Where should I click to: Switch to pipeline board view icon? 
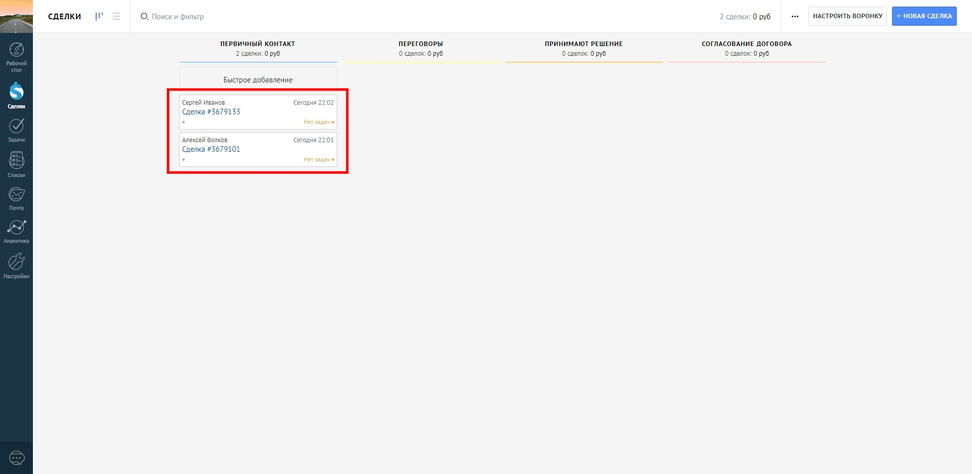coord(99,16)
